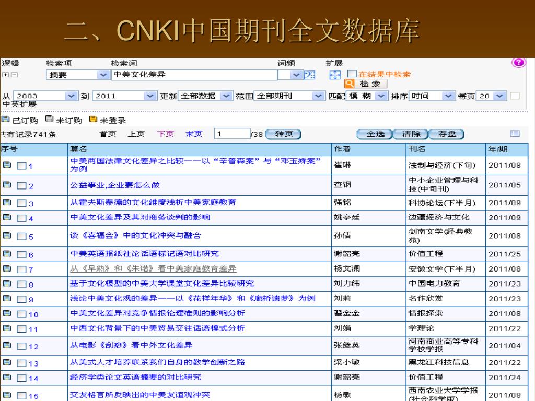Screen dimensions: 535x401
Task: Enable 在结果中检索 checkbox
Action: coord(352,74)
